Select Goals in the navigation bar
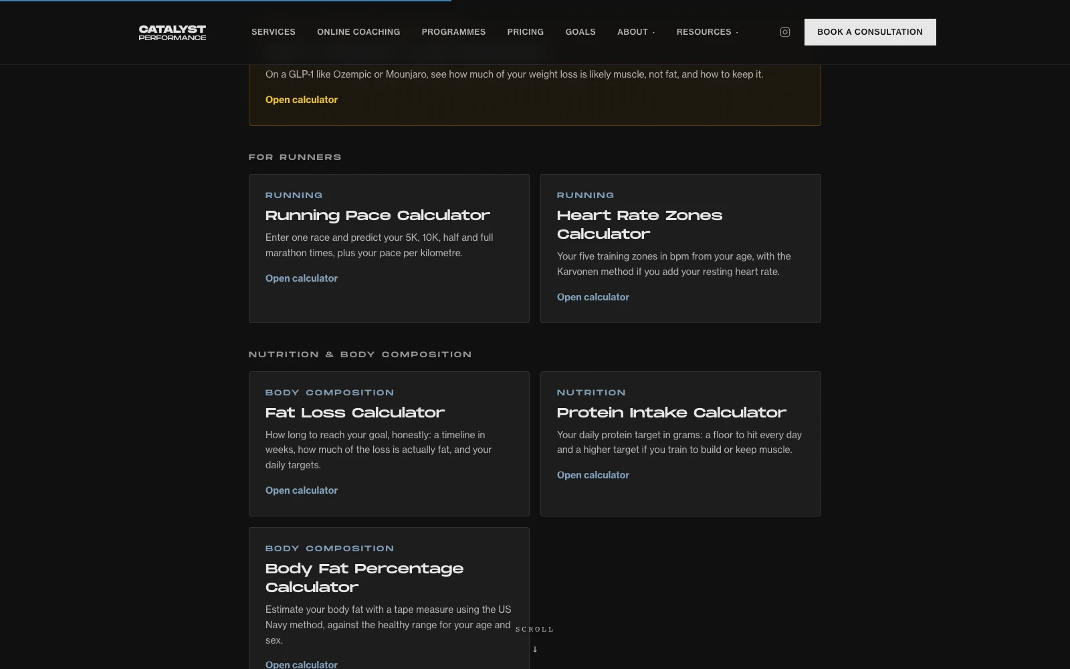Viewport: 1070px width, 669px height. (580, 32)
